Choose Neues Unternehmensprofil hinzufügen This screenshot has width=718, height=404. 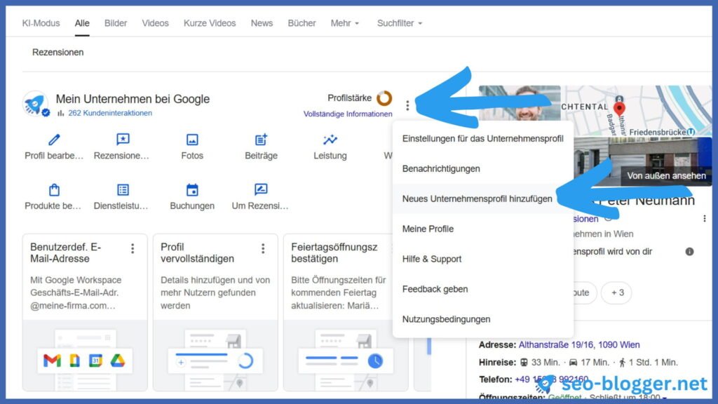482,198
